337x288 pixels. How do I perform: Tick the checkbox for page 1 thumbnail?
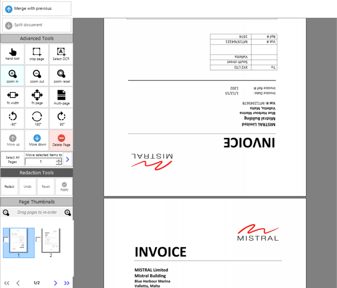pyautogui.click(x=6, y=240)
